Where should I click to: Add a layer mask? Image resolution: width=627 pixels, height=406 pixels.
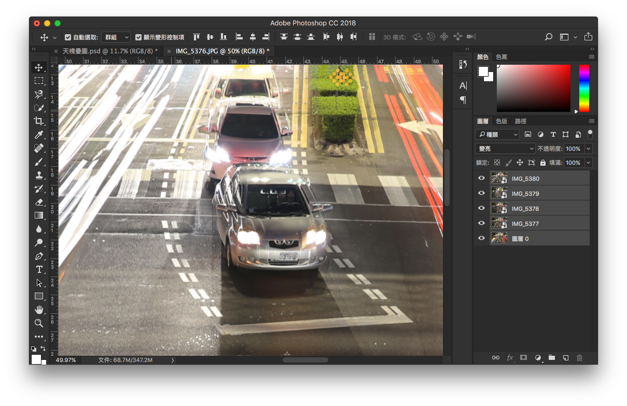(x=524, y=358)
